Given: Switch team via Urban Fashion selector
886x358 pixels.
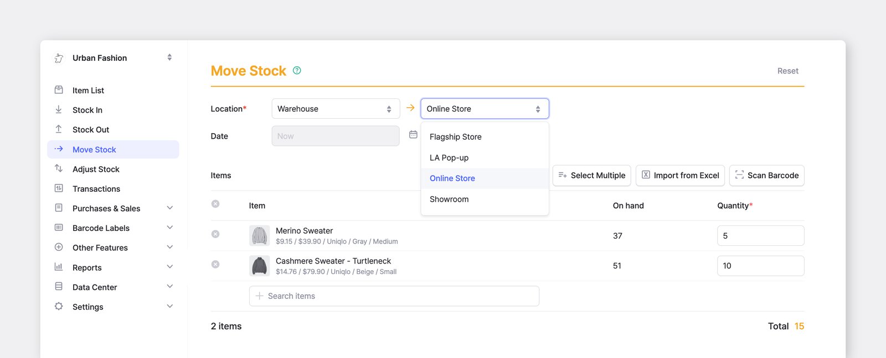Looking at the screenshot, I should [x=113, y=57].
